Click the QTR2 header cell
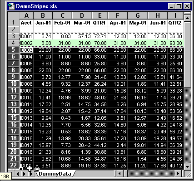This screenshot has width=194, height=181. point(175,23)
